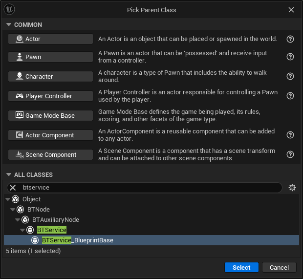This screenshot has height=279, width=303.
Task: Select BTService_BlueprintBase in class tree
Action: coord(77,240)
